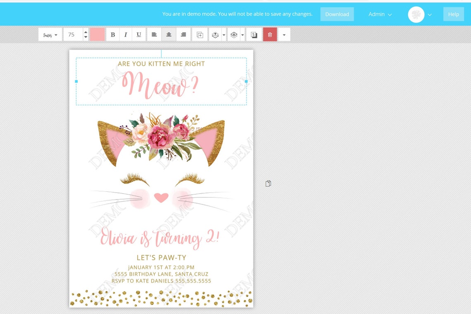Click the Help button
471x314 pixels.
453,14
